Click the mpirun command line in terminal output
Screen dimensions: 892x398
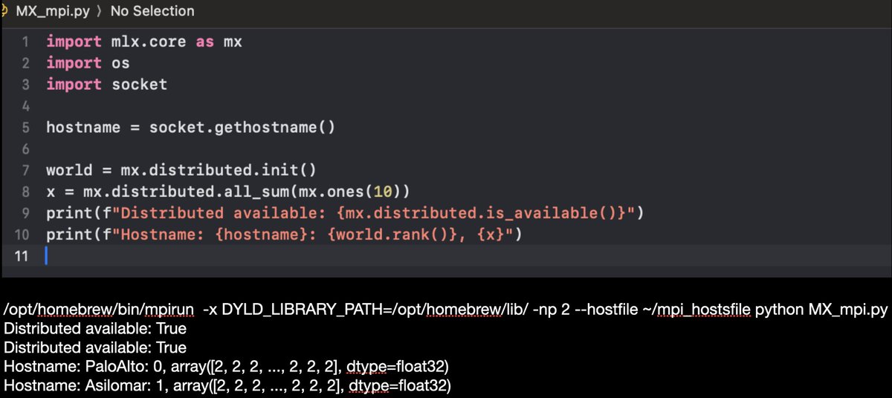click(x=445, y=310)
